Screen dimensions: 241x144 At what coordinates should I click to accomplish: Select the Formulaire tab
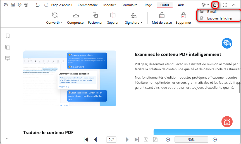point(129,5)
